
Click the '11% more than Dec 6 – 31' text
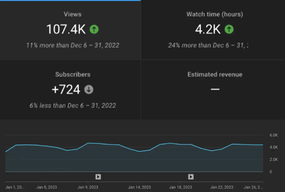pos(73,45)
